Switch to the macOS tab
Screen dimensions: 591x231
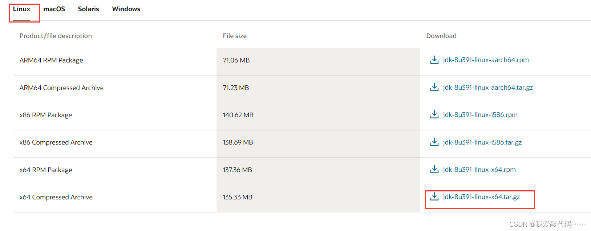pyautogui.click(x=54, y=9)
